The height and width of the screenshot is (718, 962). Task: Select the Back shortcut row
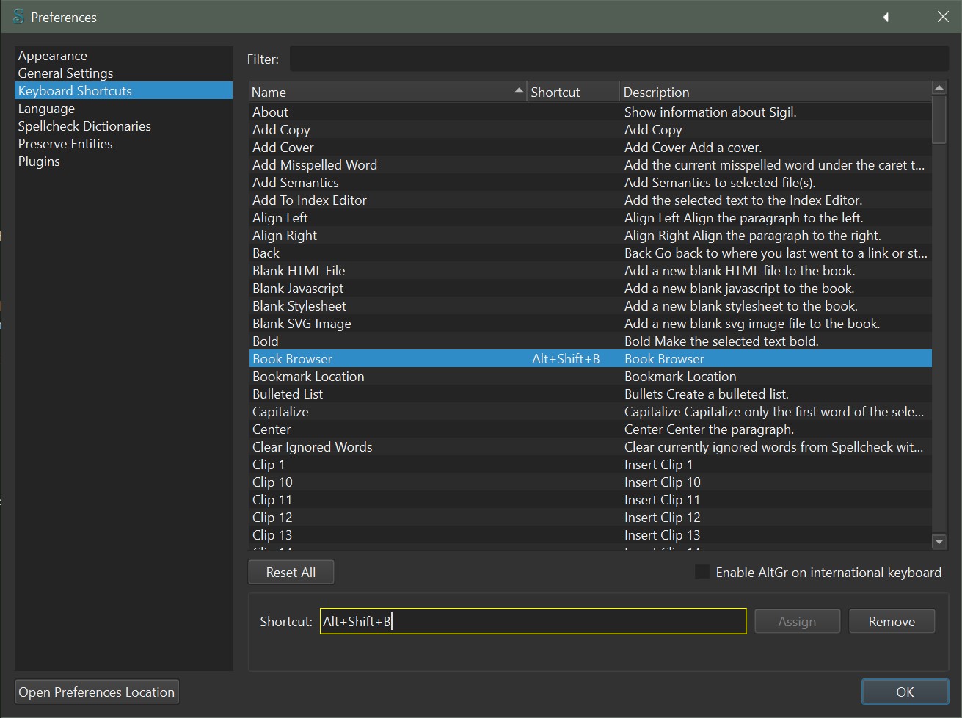pos(590,253)
